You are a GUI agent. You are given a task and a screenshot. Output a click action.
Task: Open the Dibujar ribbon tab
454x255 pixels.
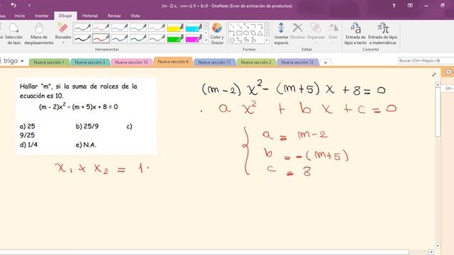(65, 16)
